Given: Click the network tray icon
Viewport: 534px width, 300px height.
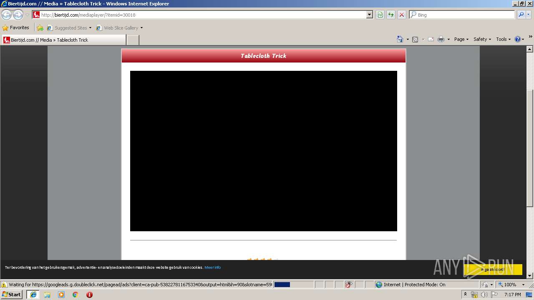Looking at the screenshot, I should tap(474, 295).
